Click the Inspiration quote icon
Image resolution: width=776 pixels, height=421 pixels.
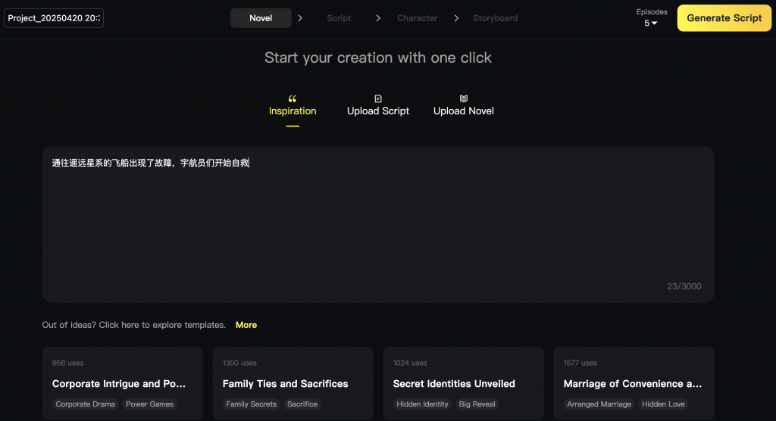point(293,98)
